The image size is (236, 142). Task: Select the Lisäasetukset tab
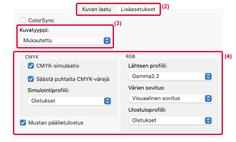click(138, 9)
